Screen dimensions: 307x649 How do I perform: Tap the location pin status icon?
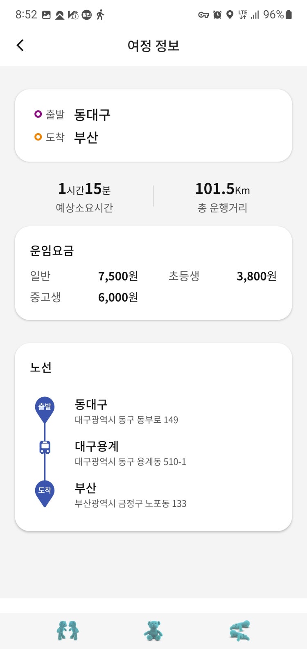(x=230, y=15)
